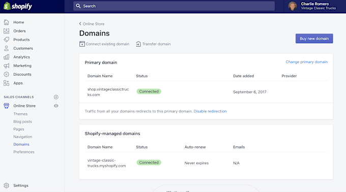Click the Auto-renew column header
346x192 pixels.
coord(195,147)
